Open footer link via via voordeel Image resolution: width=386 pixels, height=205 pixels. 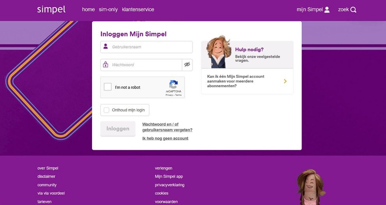51,193
